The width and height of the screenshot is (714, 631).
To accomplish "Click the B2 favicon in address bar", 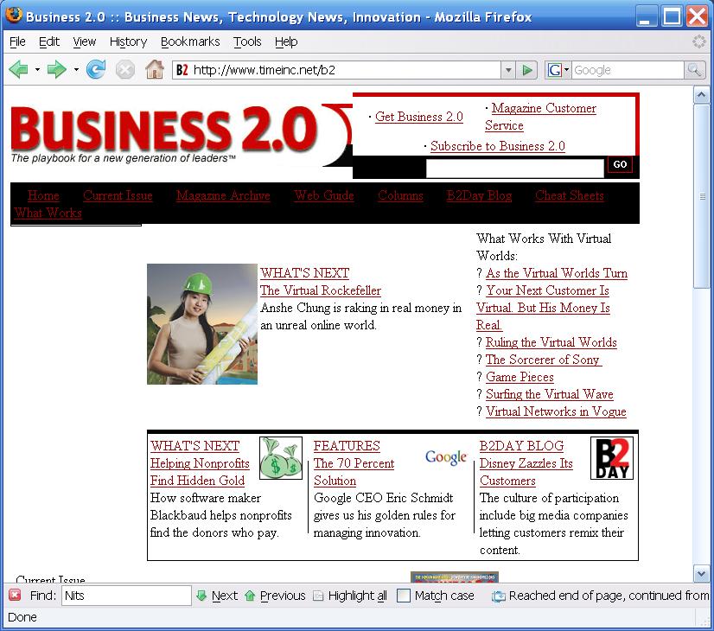I will pos(182,70).
